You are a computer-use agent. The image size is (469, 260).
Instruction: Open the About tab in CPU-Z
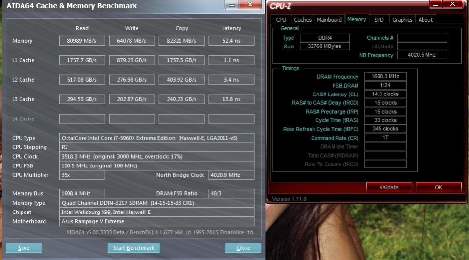(x=425, y=20)
